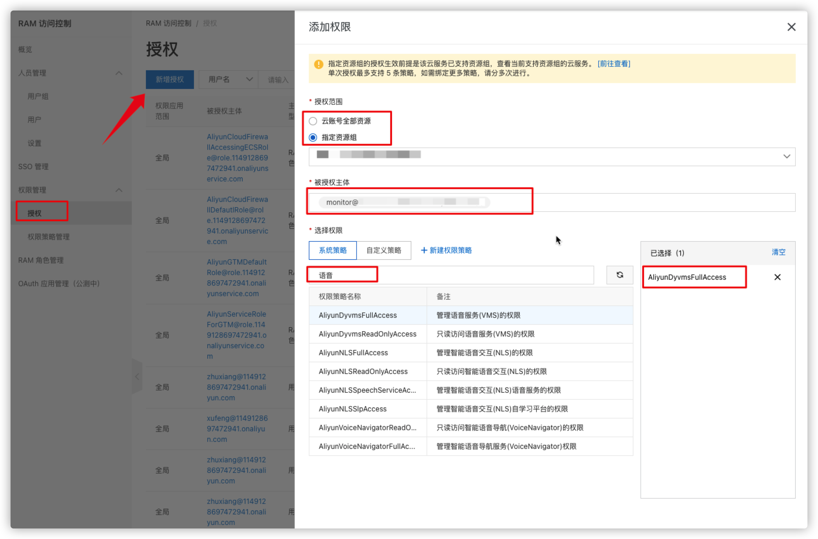Click the monitor@ principal tag

click(x=404, y=202)
